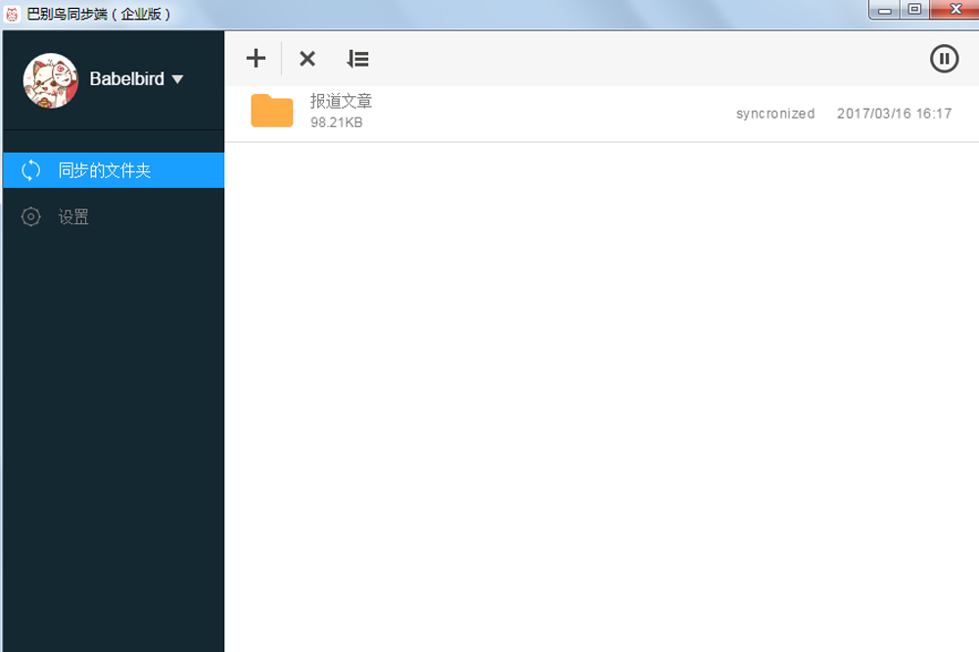Close the 巴别鸟同步端 window
Screen dimensions: 979x652
[953, 10]
